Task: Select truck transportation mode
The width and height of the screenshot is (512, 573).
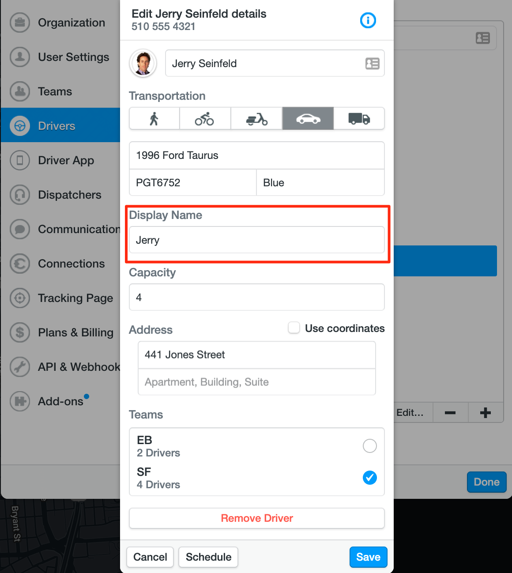Action: [359, 119]
